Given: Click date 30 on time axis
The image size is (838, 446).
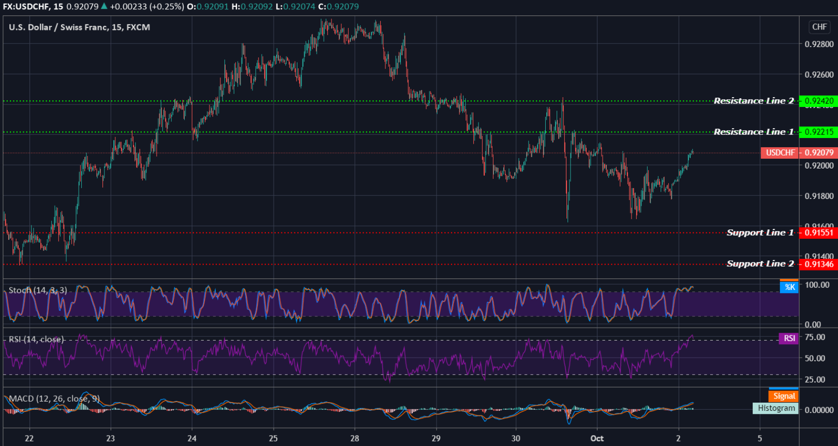Looking at the screenshot, I should coord(516,438).
